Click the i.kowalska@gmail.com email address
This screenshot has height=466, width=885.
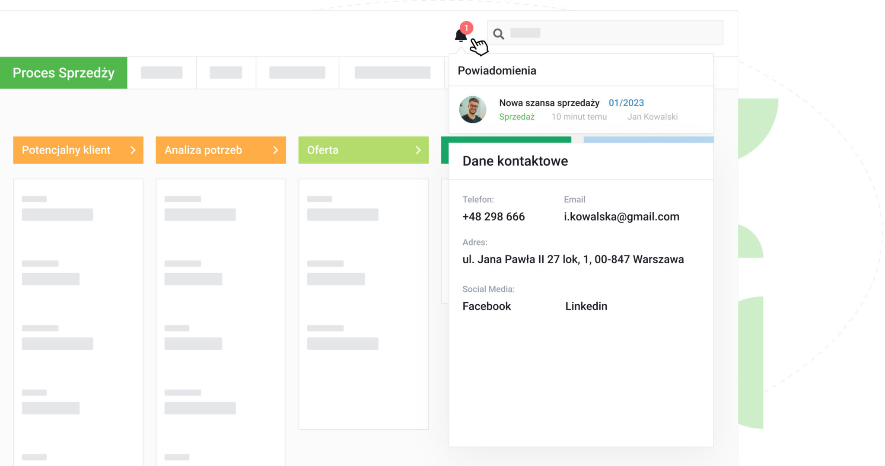pos(621,217)
